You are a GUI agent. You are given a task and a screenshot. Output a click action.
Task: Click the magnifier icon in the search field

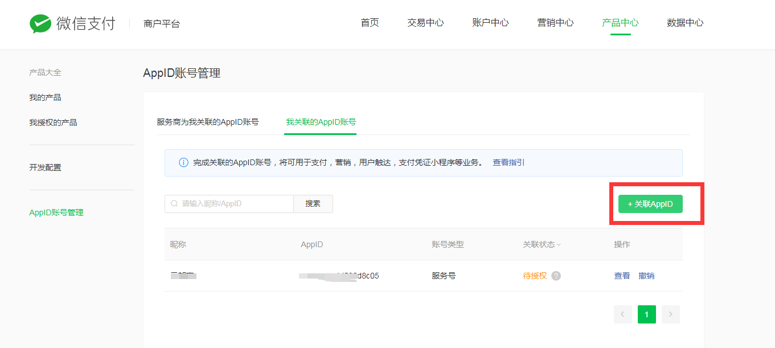pyautogui.click(x=174, y=203)
